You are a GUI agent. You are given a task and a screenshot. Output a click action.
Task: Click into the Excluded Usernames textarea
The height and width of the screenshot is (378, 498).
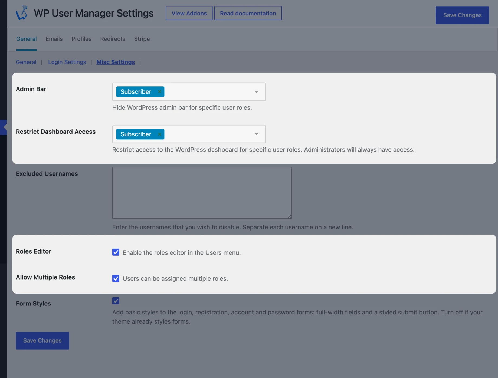202,193
